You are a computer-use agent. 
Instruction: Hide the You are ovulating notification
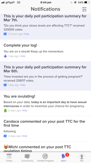(25, 111)
